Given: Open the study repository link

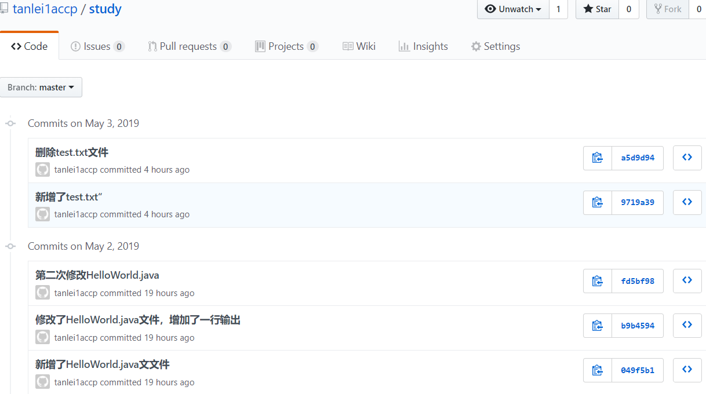Looking at the screenshot, I should [105, 9].
